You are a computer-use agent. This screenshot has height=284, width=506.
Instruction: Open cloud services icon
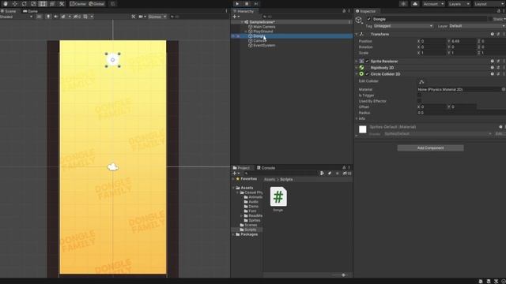415,4
